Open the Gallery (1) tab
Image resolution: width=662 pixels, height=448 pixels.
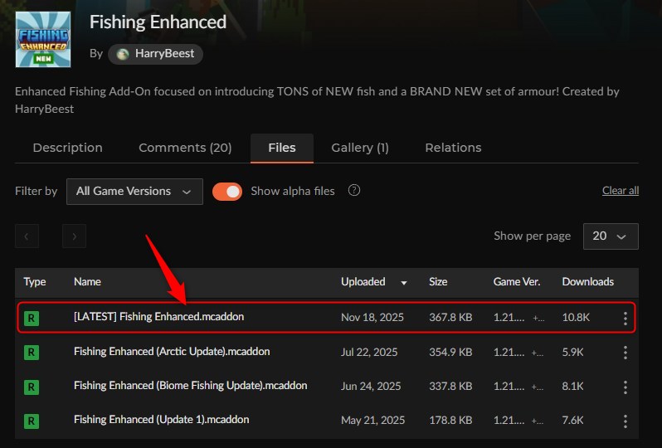coord(360,148)
